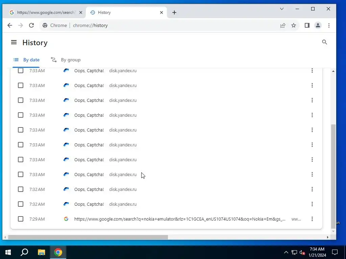Screen dimensions: 346x259
Task: Bookmark this page with the star icon
Action: pos(294,25)
